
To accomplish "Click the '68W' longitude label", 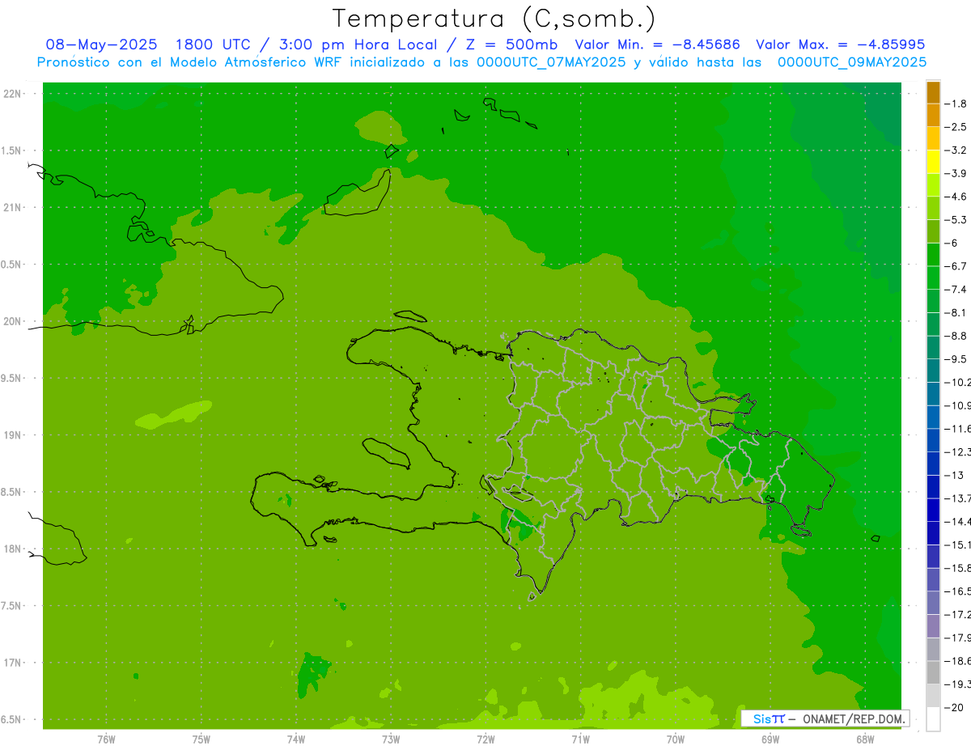I will tap(865, 739).
